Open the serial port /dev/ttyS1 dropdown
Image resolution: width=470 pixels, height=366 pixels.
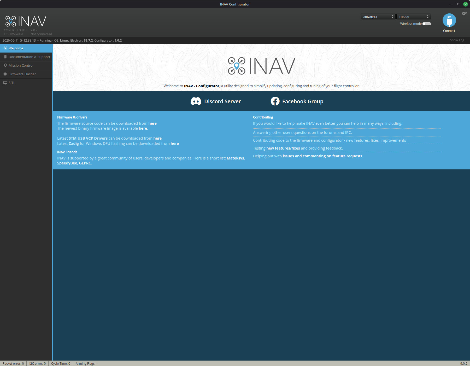point(378,16)
